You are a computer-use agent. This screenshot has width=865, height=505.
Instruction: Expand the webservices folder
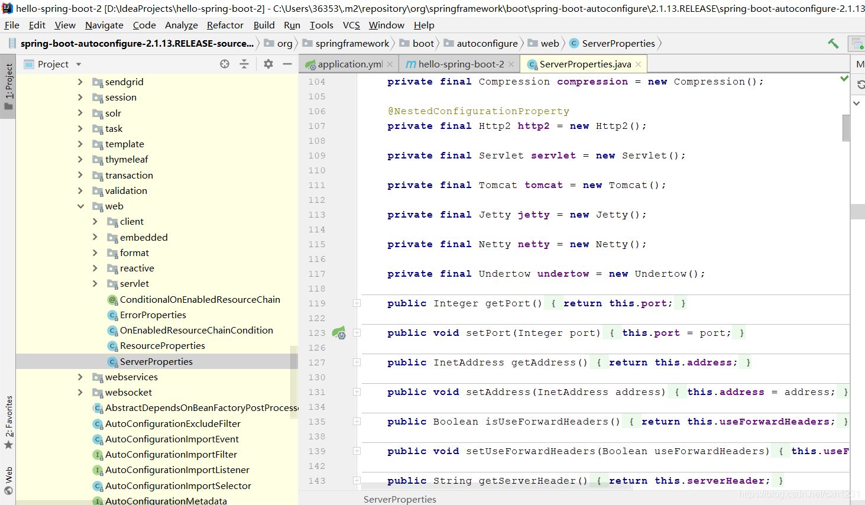point(80,377)
